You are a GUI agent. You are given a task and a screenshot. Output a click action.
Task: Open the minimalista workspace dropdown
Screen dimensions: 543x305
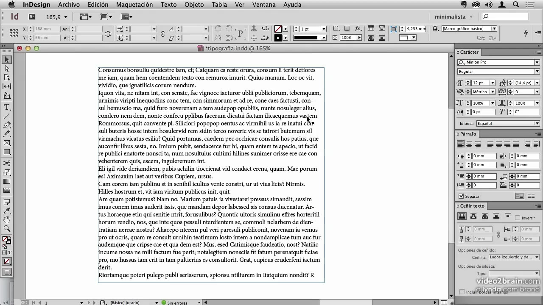pos(453,17)
